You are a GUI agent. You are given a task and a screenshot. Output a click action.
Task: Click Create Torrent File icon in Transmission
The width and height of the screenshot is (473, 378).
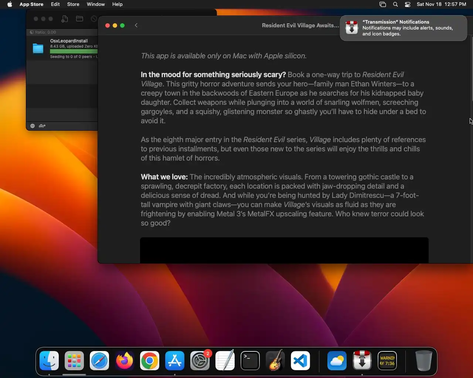pyautogui.click(x=65, y=19)
